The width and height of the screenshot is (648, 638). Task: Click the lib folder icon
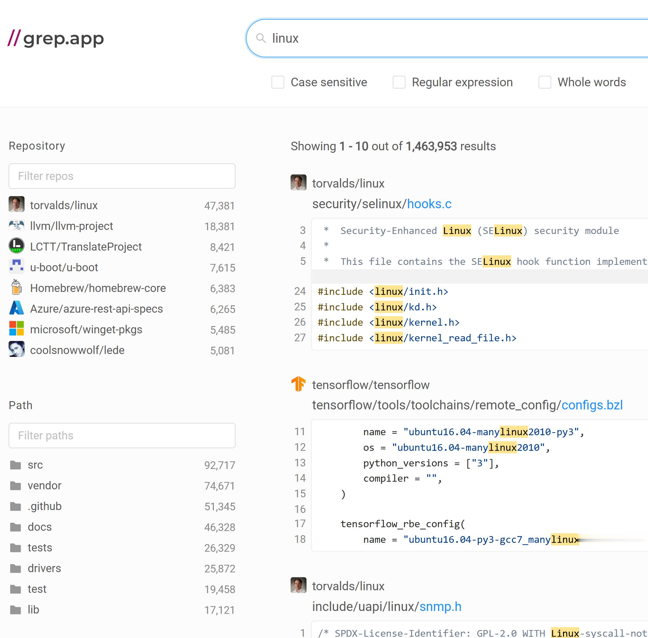click(15, 610)
